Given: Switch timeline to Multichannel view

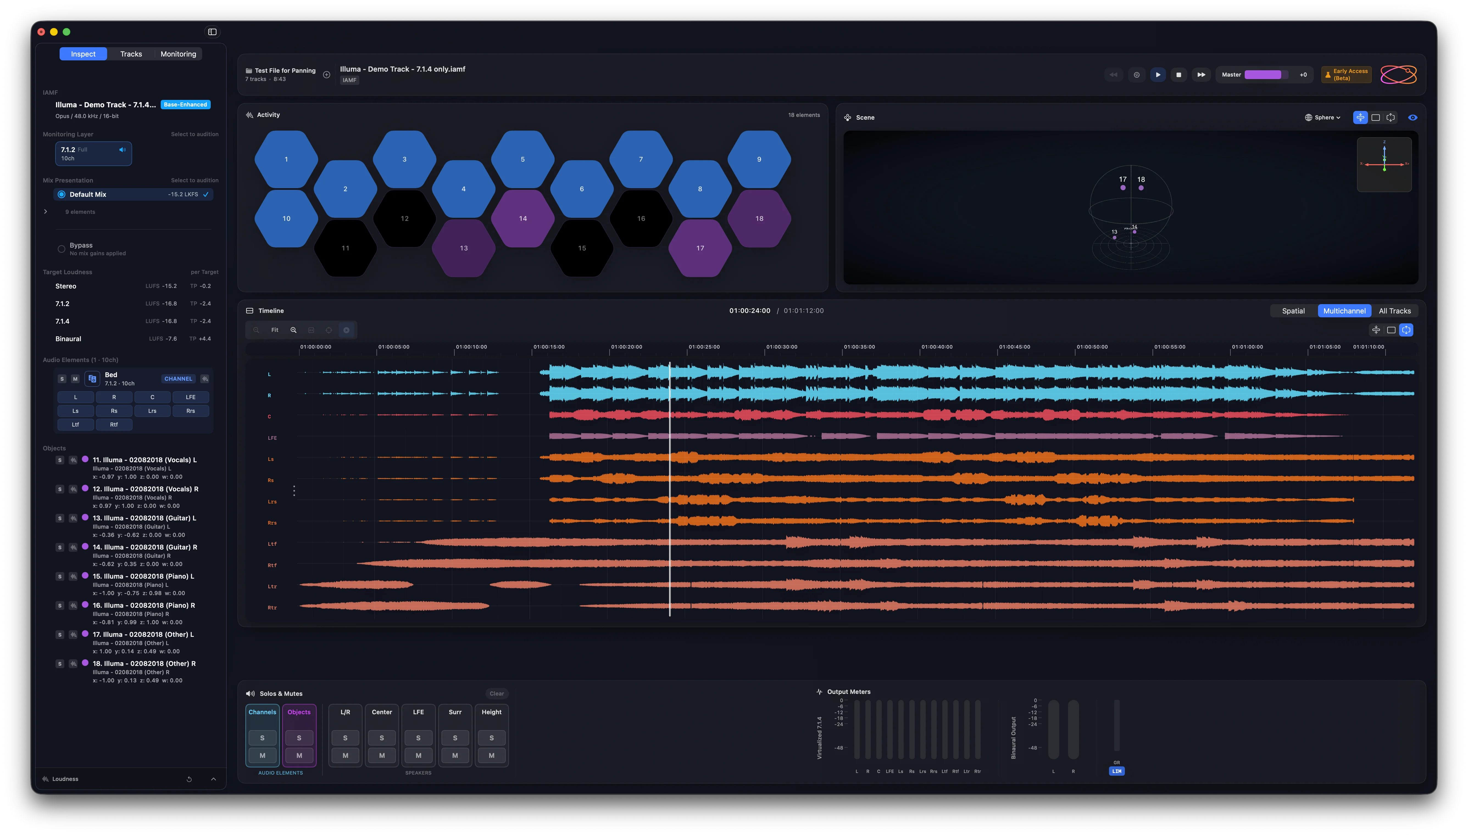Looking at the screenshot, I should 1345,311.
